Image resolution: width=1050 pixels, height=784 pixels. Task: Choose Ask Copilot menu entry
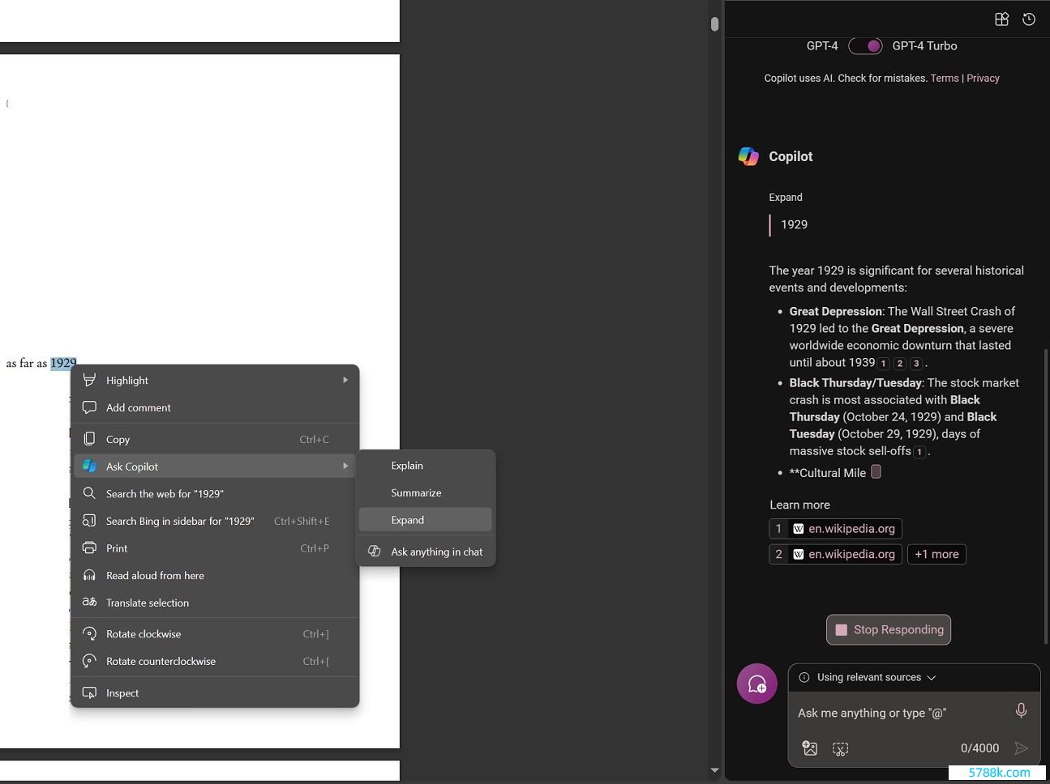click(x=215, y=467)
